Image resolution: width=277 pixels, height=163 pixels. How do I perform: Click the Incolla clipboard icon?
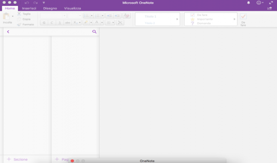tap(6, 16)
